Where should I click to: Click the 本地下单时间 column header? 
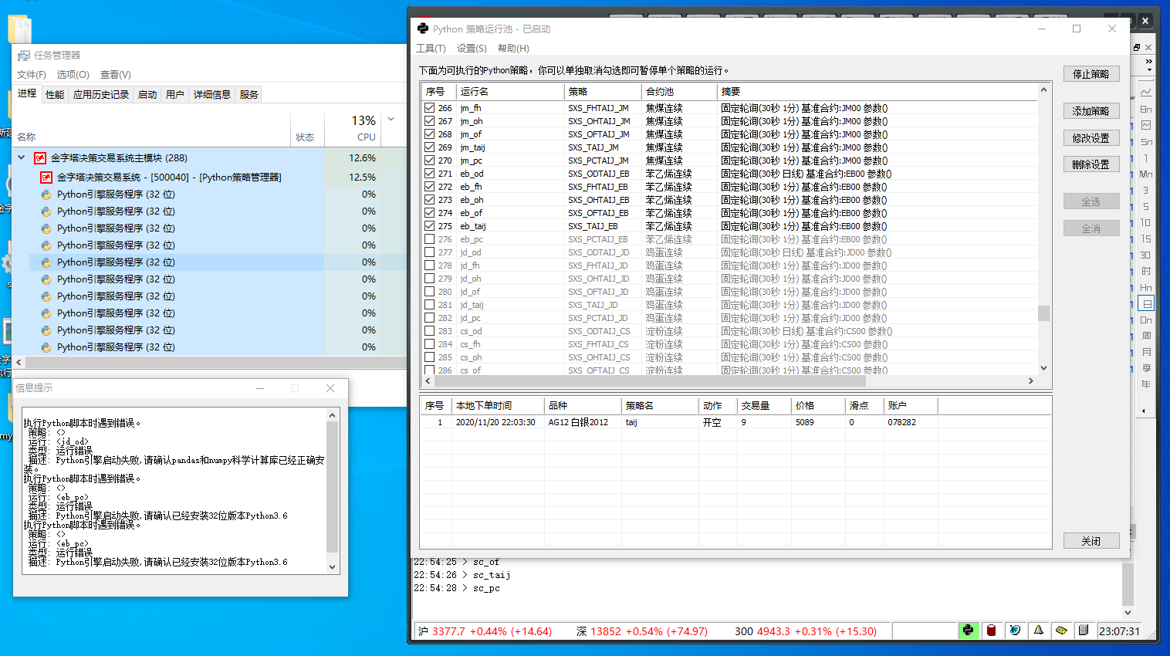[497, 406]
